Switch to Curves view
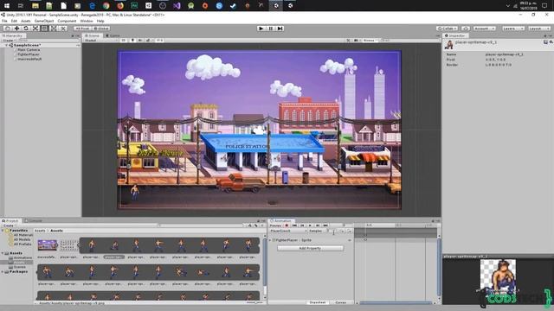This screenshot has width=554, height=311. 340,302
